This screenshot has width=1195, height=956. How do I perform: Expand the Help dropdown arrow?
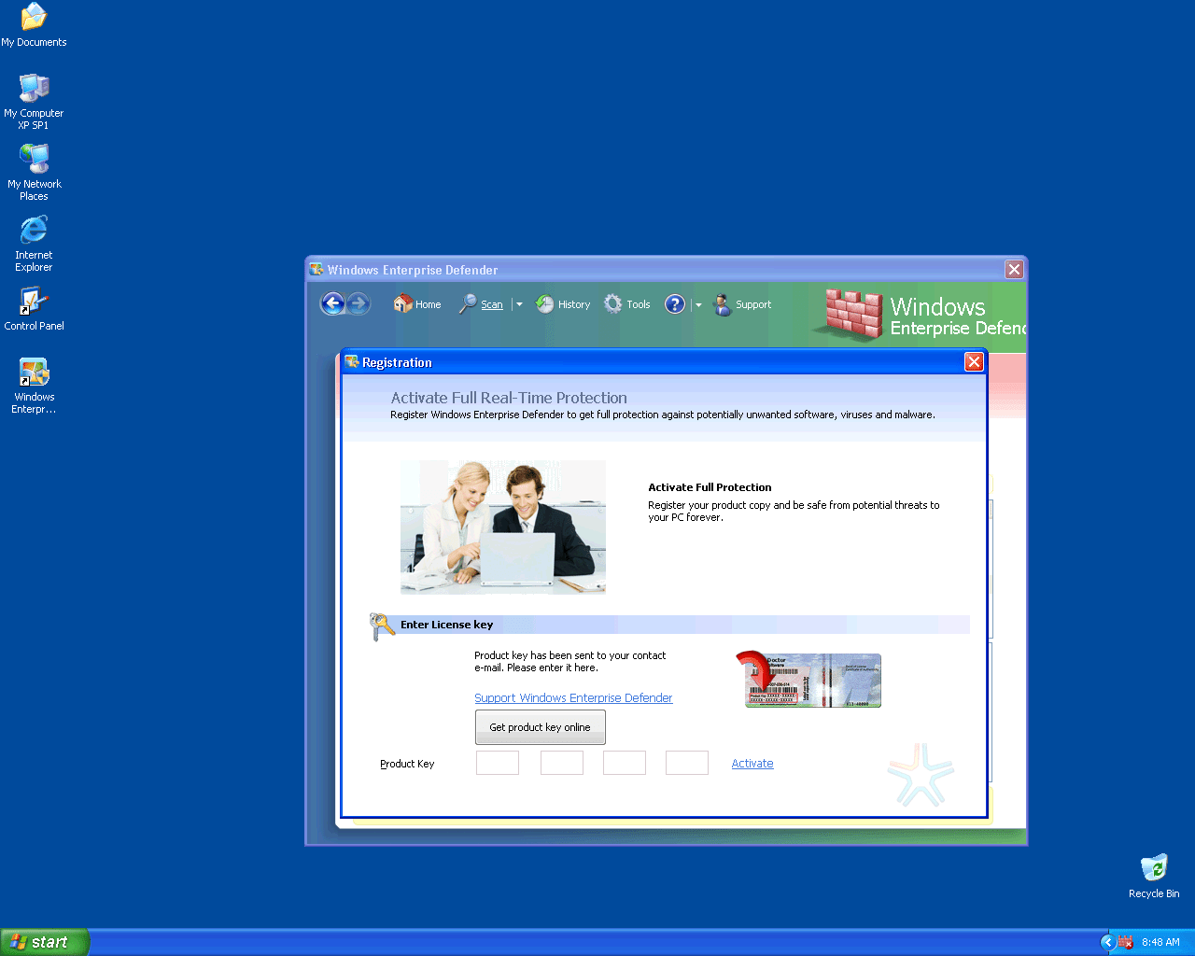(x=698, y=304)
